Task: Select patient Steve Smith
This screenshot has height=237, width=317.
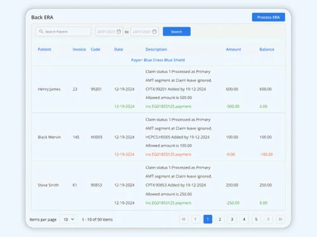Action: coord(48,185)
